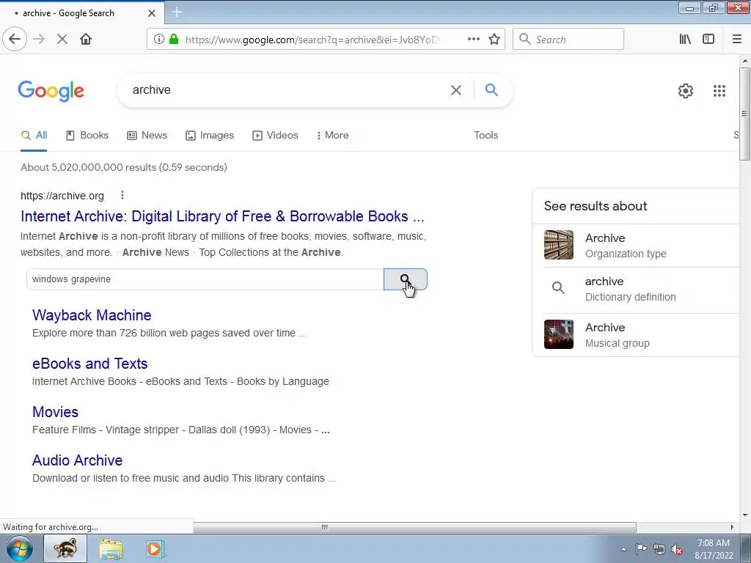Image resolution: width=751 pixels, height=563 pixels.
Task: Stop loading the page with X button
Action: [62, 40]
